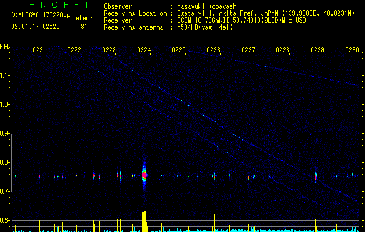Click the 0.7 kHz frequency label

click(x=5, y=192)
